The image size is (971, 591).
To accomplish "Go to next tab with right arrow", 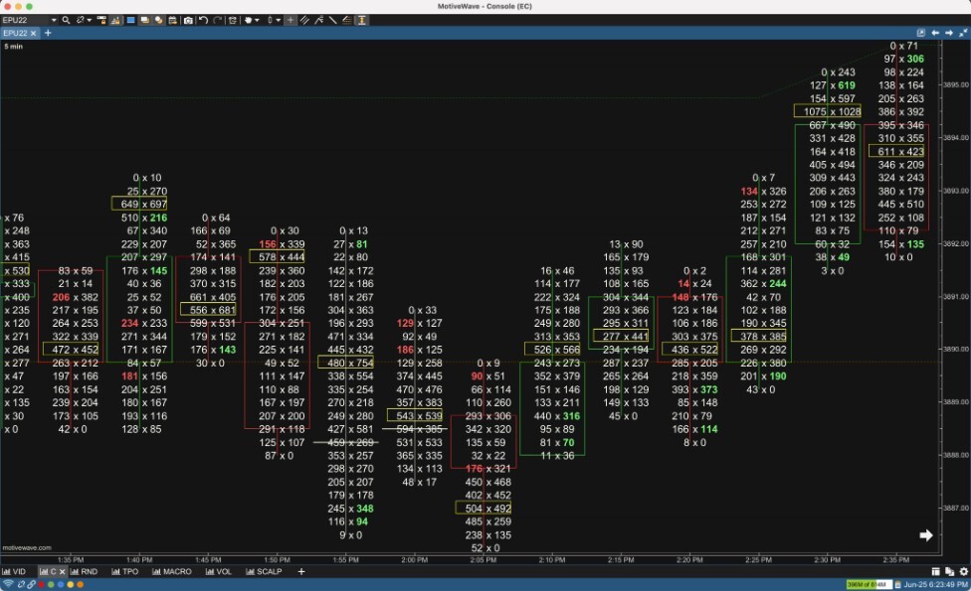I will [x=949, y=33].
